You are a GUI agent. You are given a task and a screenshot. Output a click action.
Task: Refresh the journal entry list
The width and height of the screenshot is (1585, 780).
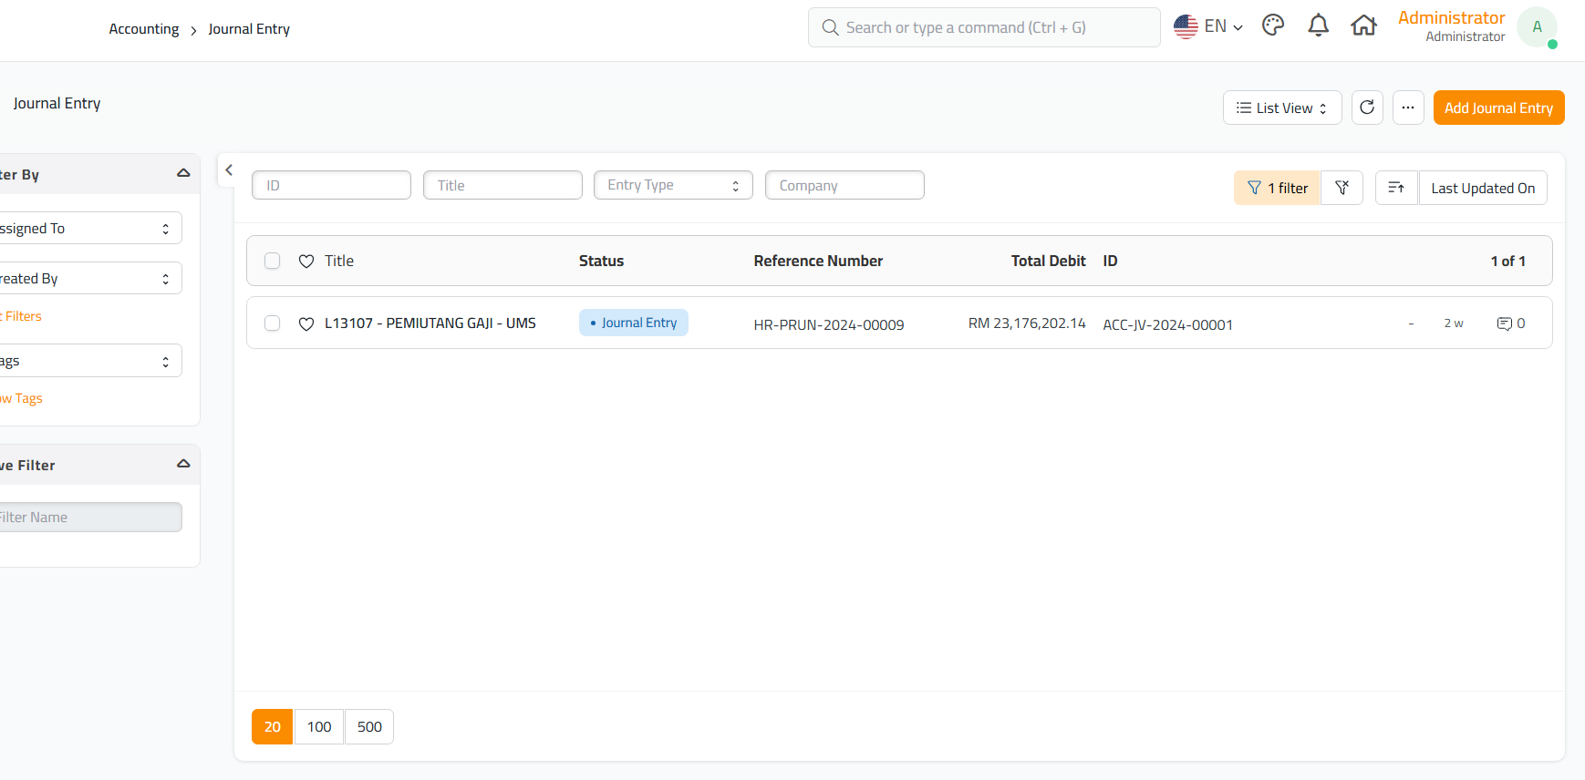click(x=1366, y=108)
